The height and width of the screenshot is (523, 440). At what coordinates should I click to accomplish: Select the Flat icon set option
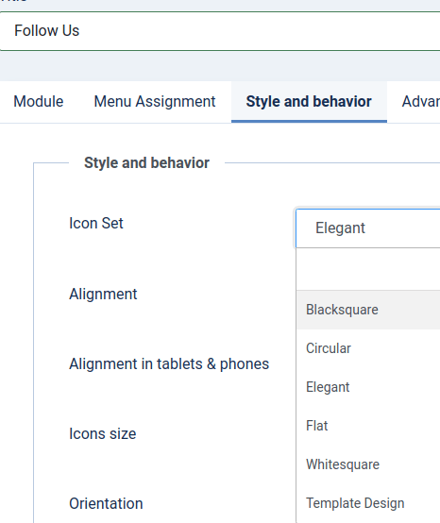[x=368, y=426]
